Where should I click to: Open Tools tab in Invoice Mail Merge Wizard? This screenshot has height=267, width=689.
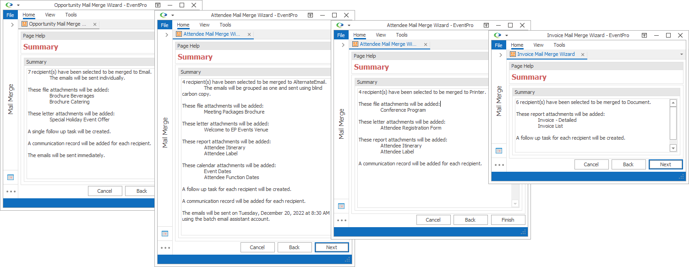click(559, 45)
